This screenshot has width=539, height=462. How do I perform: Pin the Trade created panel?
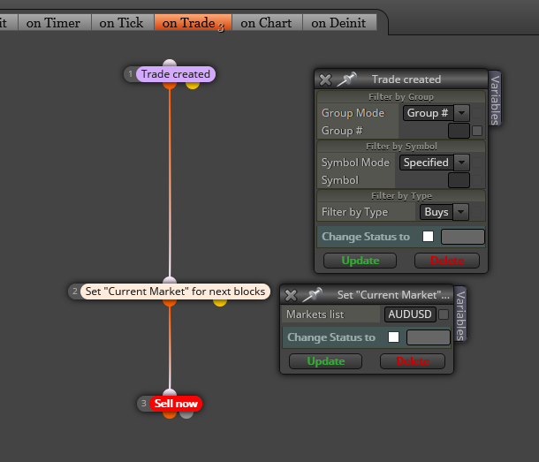(346, 80)
